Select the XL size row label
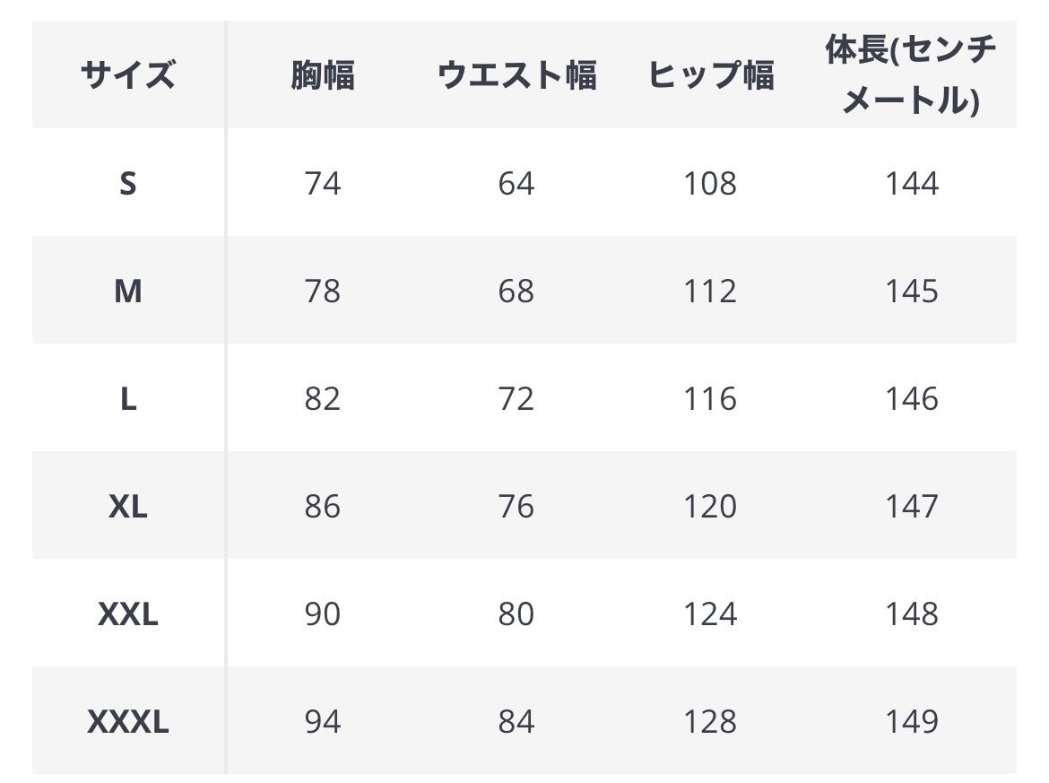This screenshot has width=1049, height=783. click(x=128, y=507)
